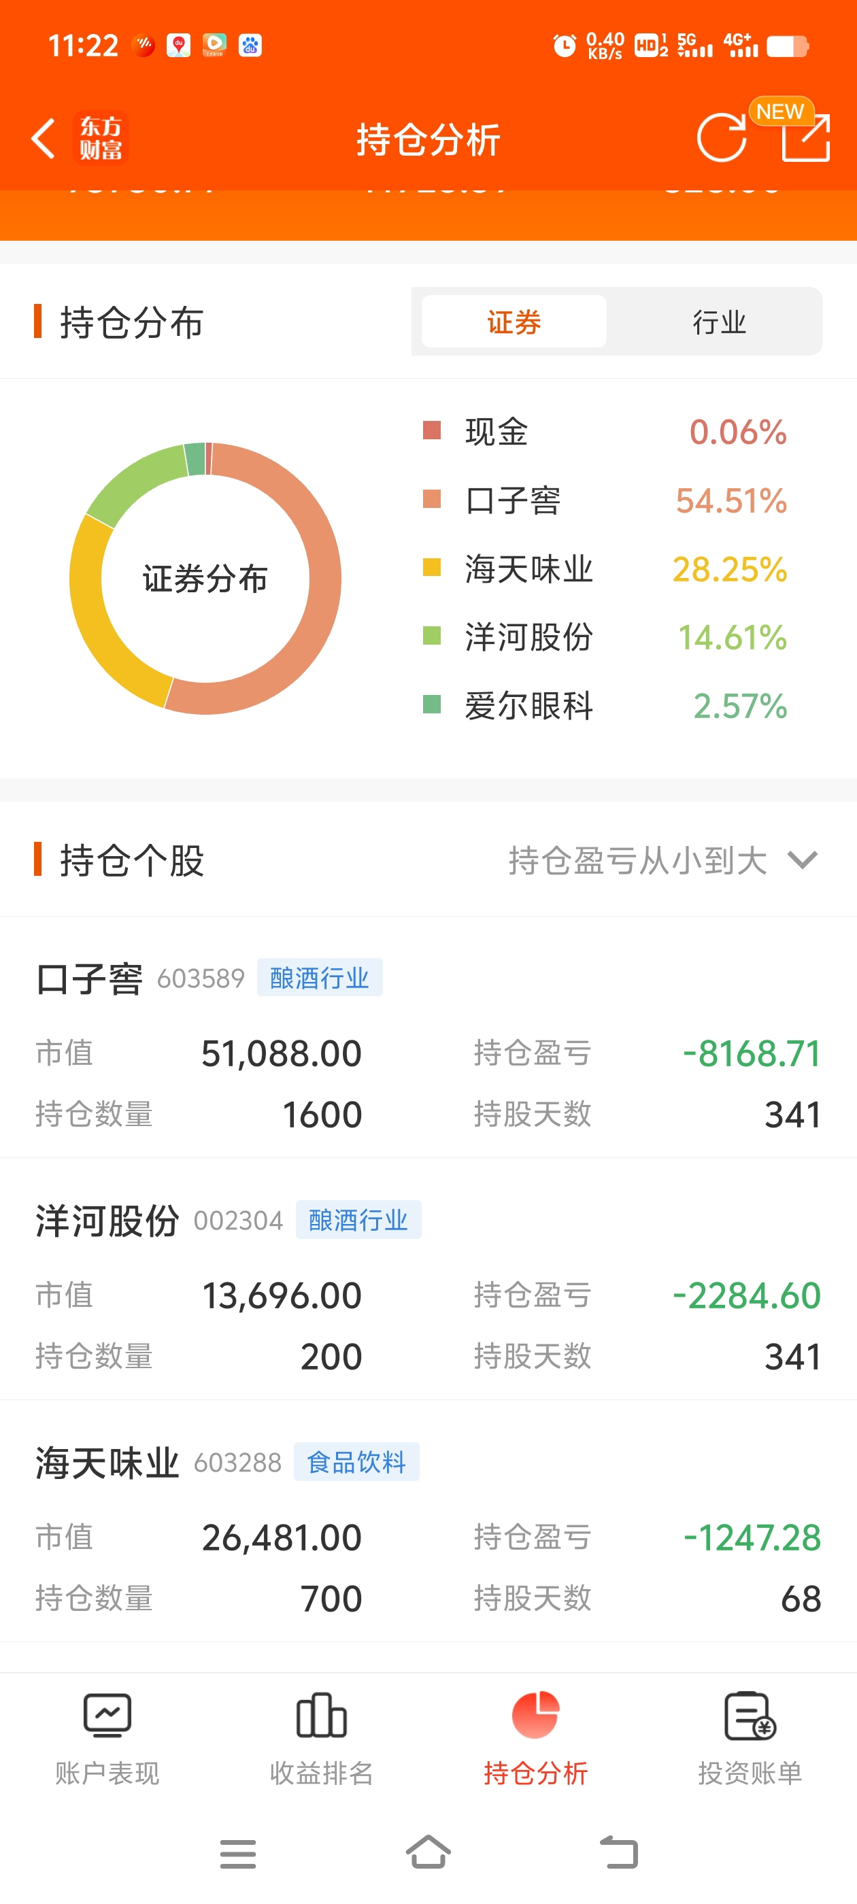Switch to 收益排名 bottom tab label
The height and width of the screenshot is (1904, 857).
[x=321, y=1773]
